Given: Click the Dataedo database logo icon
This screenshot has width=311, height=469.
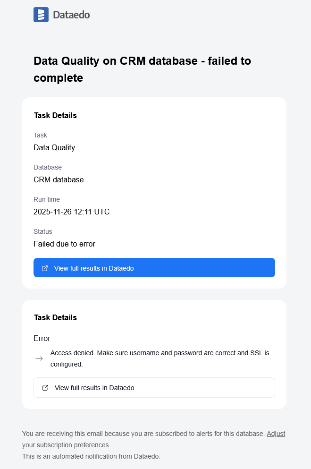Looking at the screenshot, I should 41,15.
